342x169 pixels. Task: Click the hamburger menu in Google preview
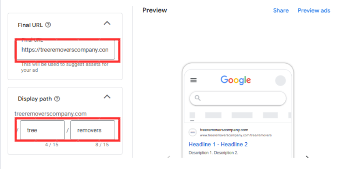coord(194,80)
